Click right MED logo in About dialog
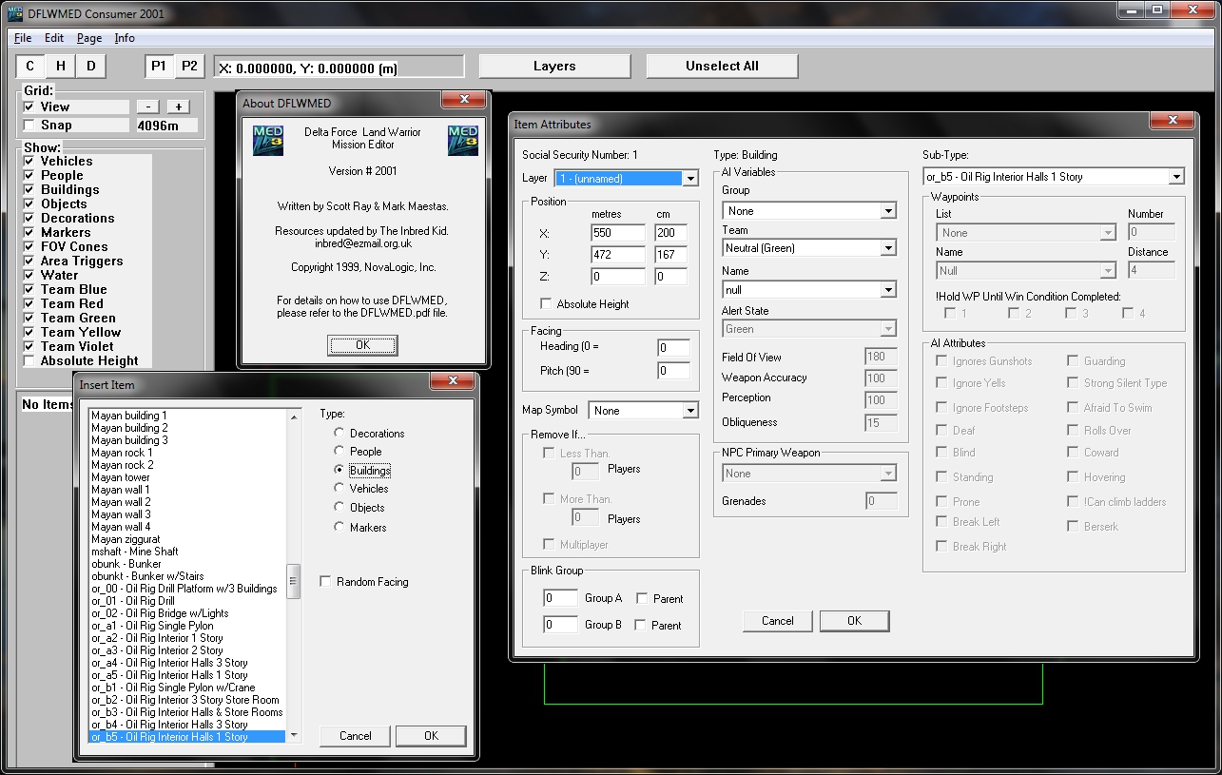Screen dimensions: 1222x775 [x=463, y=140]
